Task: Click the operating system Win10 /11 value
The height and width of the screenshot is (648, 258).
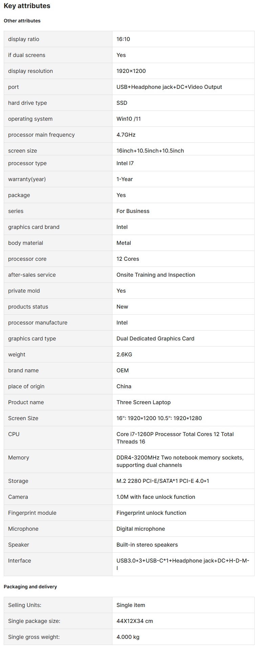Action: coord(128,119)
